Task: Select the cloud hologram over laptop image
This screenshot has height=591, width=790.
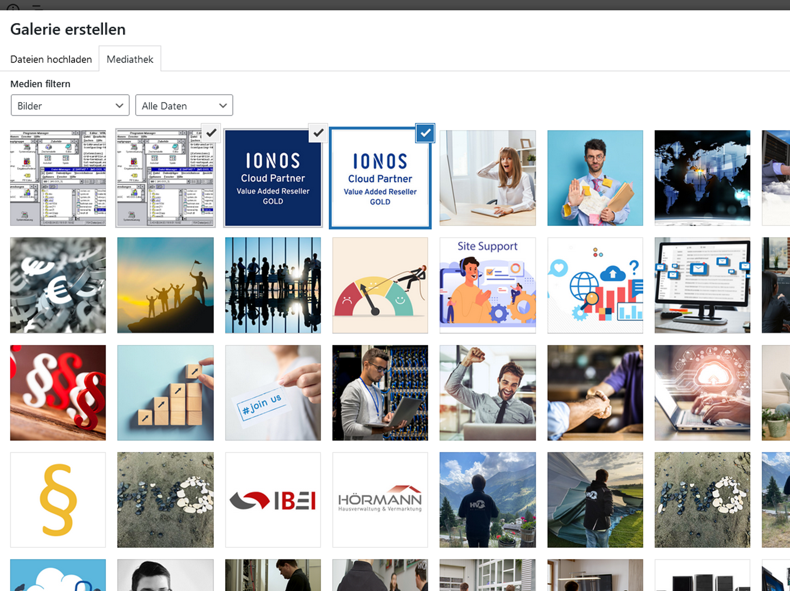Action: coord(702,393)
